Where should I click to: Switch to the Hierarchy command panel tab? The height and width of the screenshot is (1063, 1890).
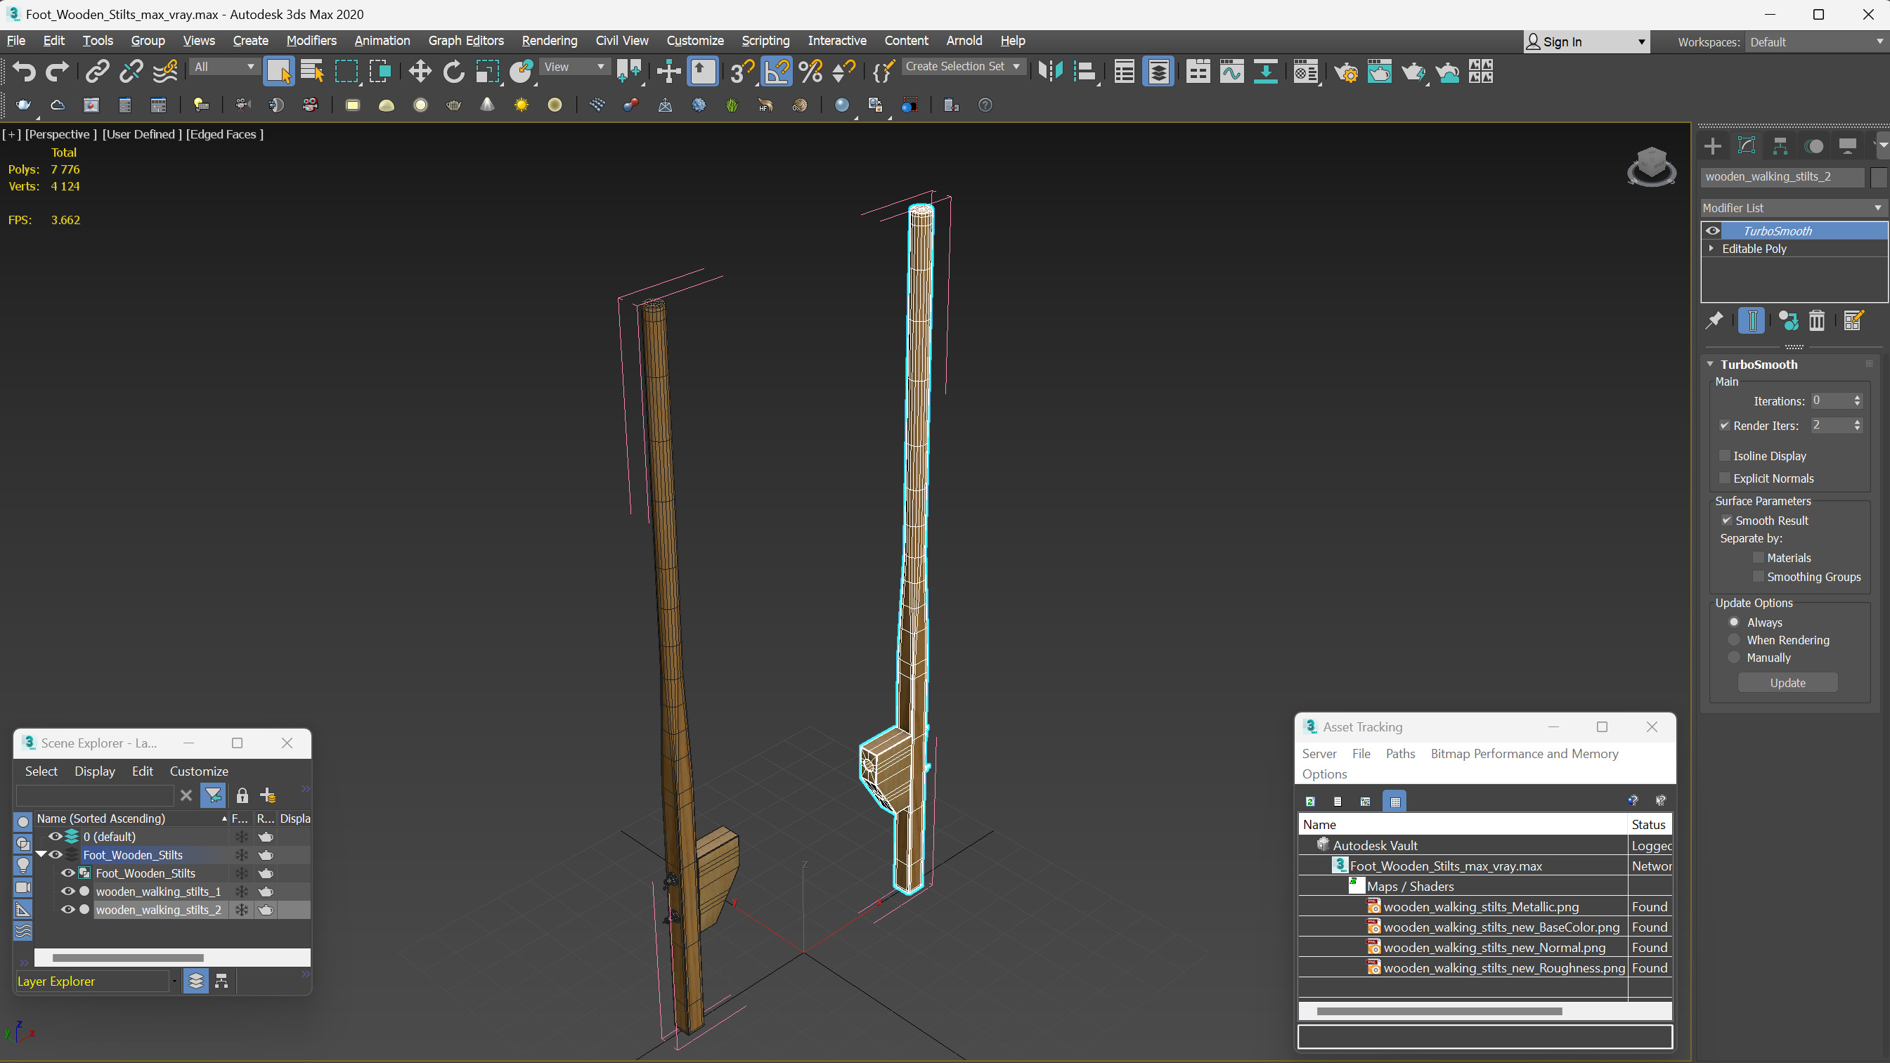(1780, 146)
